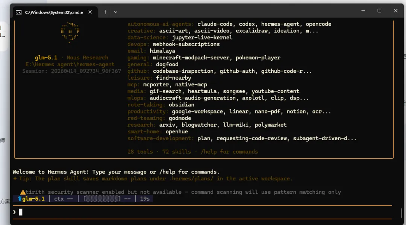406x225 pixels.
Task: Click the '19s' timer in status line
Action: [145, 199]
